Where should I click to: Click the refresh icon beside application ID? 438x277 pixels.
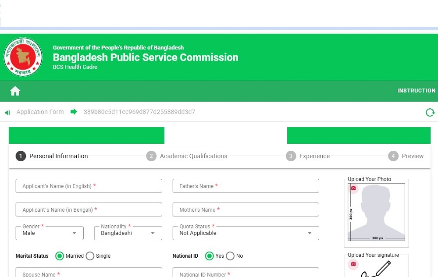[x=430, y=112]
